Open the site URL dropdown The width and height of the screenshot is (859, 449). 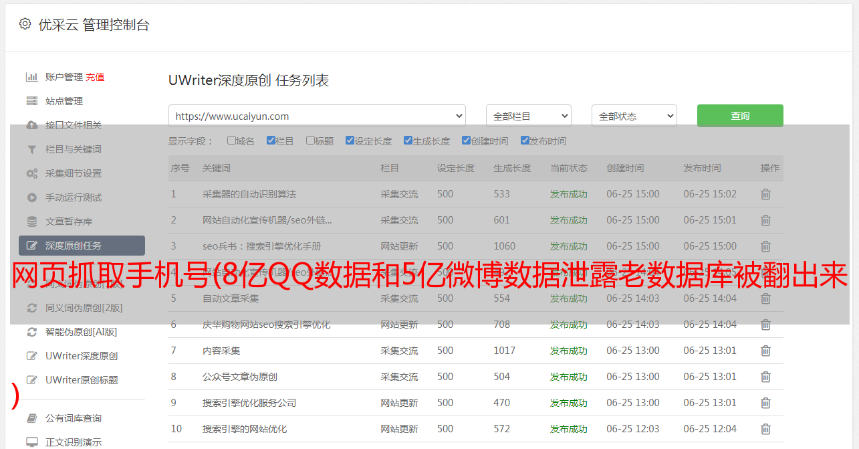click(x=317, y=116)
